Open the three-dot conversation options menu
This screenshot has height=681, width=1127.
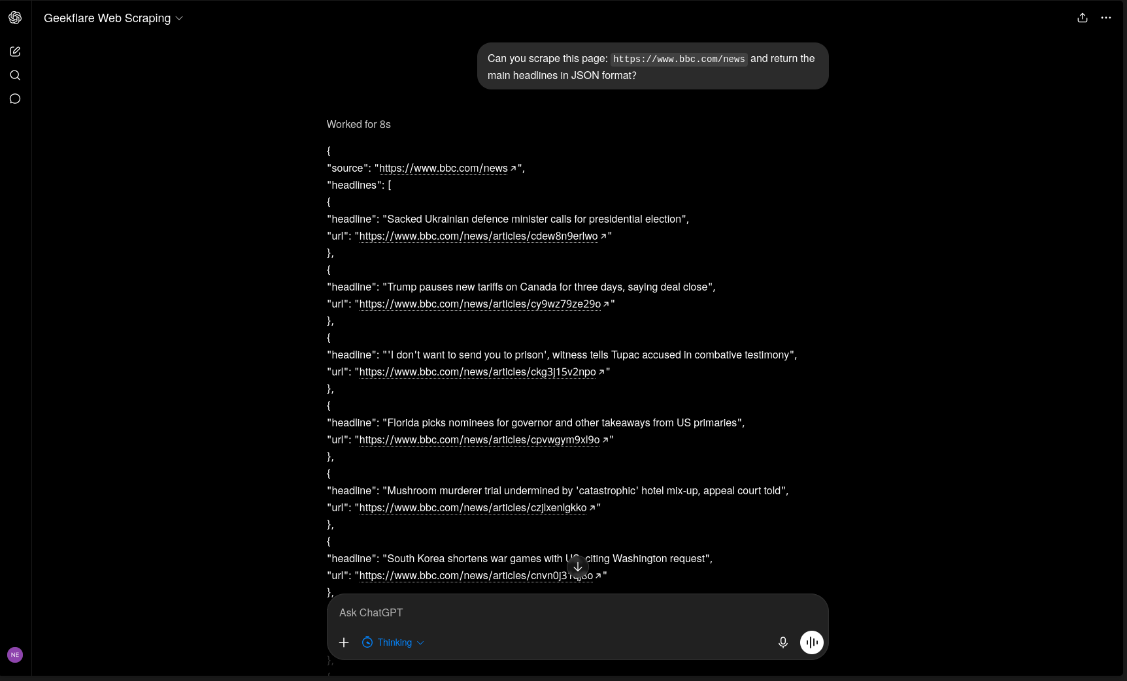1106,18
